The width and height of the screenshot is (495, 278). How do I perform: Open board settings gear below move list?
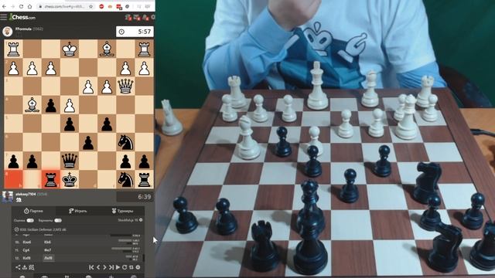[138, 267]
